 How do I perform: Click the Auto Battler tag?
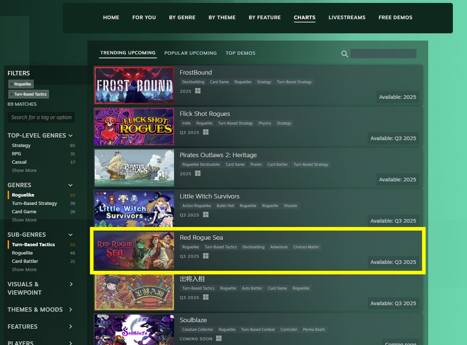[x=252, y=289]
